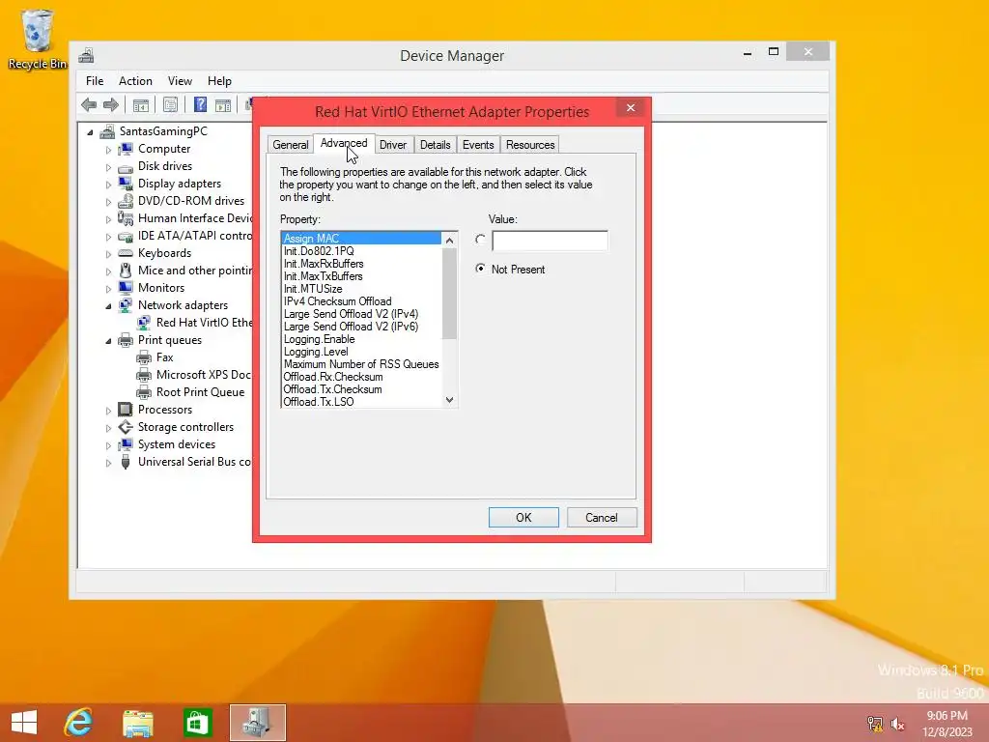Select Large Send Offload V2 (IPv6)

[x=361, y=327]
